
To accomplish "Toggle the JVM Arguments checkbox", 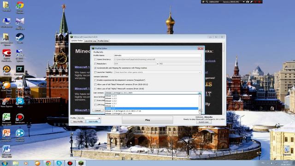I will (x=95, y=105).
